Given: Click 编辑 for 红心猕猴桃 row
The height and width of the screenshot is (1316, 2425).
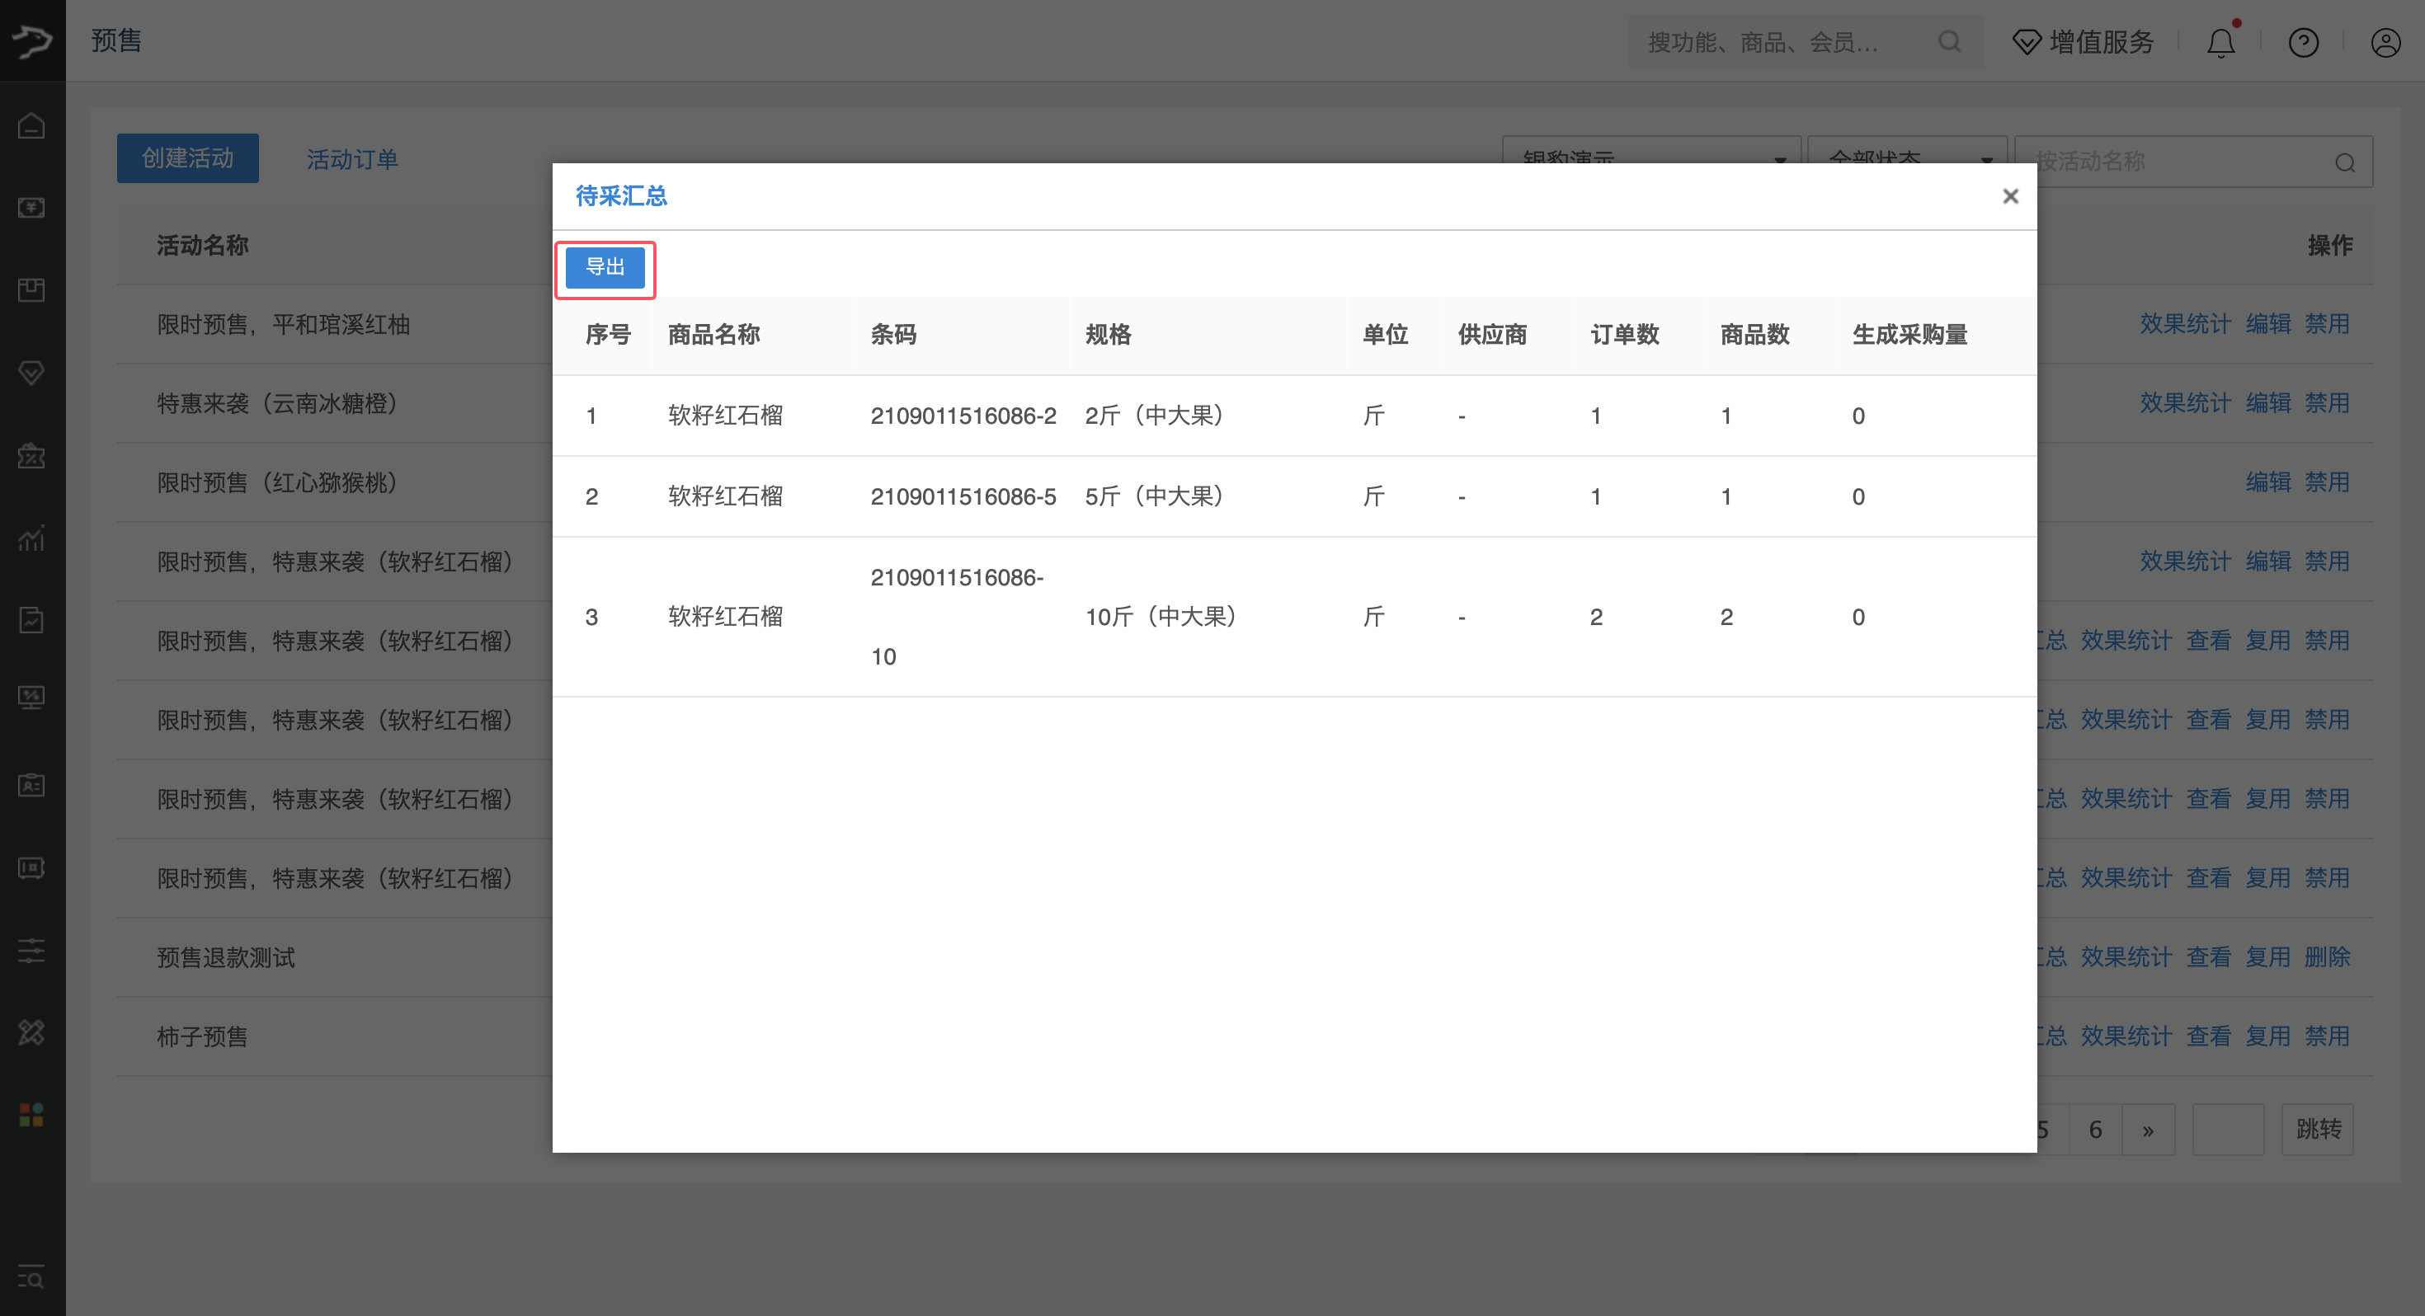Looking at the screenshot, I should pos(2267,482).
